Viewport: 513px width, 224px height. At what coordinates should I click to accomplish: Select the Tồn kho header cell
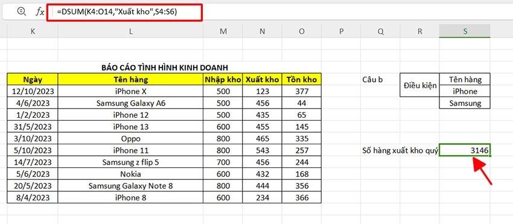302,79
